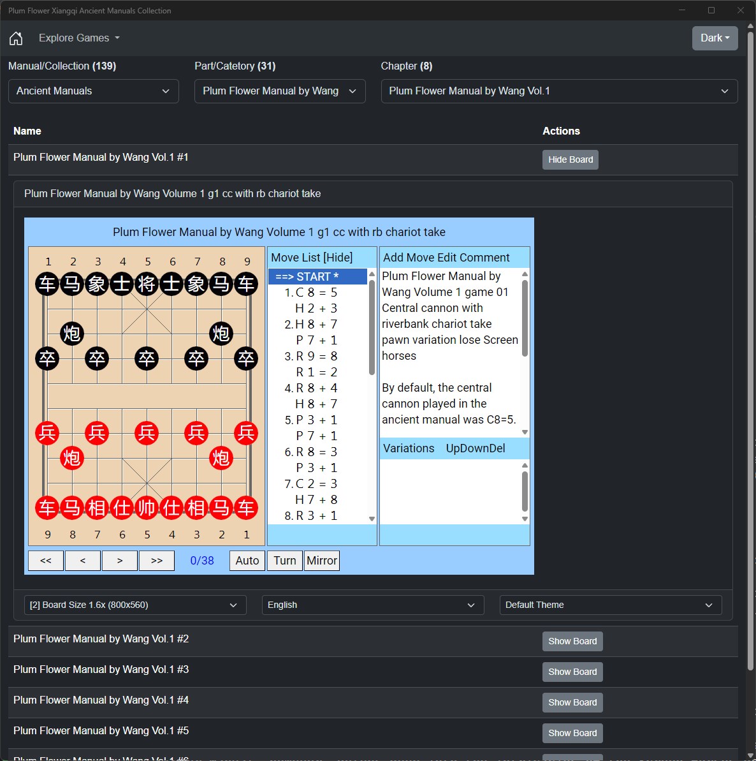Step forward one move with > button
756x761 pixels.
tap(120, 561)
